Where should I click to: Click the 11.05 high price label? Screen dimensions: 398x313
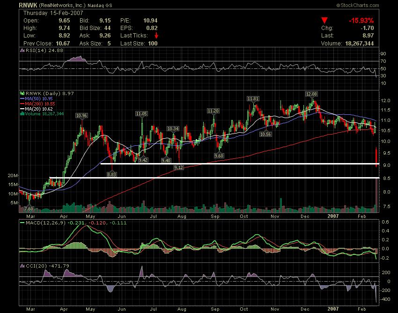[141, 113]
